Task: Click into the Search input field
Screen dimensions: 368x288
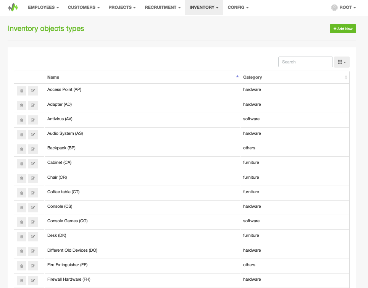Action: tap(305, 62)
